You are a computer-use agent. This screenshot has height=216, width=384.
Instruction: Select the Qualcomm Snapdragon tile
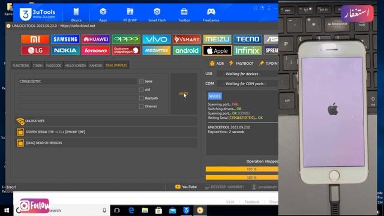click(126, 50)
